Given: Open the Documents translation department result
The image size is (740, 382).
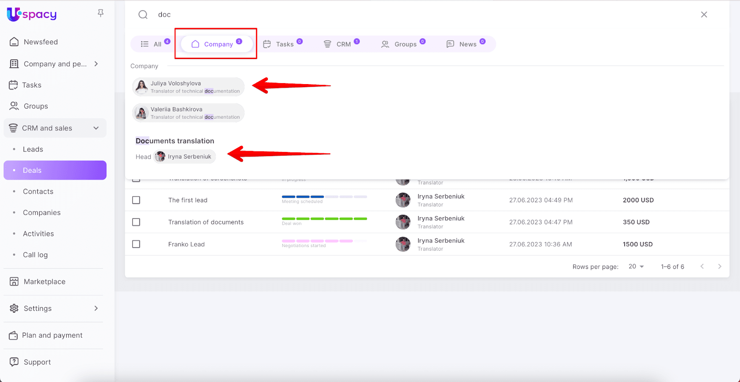Looking at the screenshot, I should click(175, 141).
